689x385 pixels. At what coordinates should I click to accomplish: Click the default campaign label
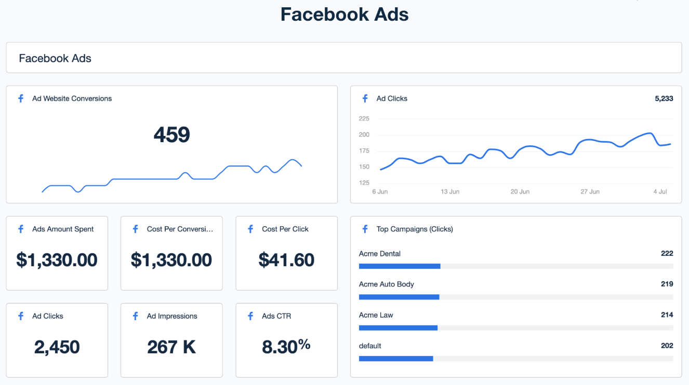(x=370, y=346)
